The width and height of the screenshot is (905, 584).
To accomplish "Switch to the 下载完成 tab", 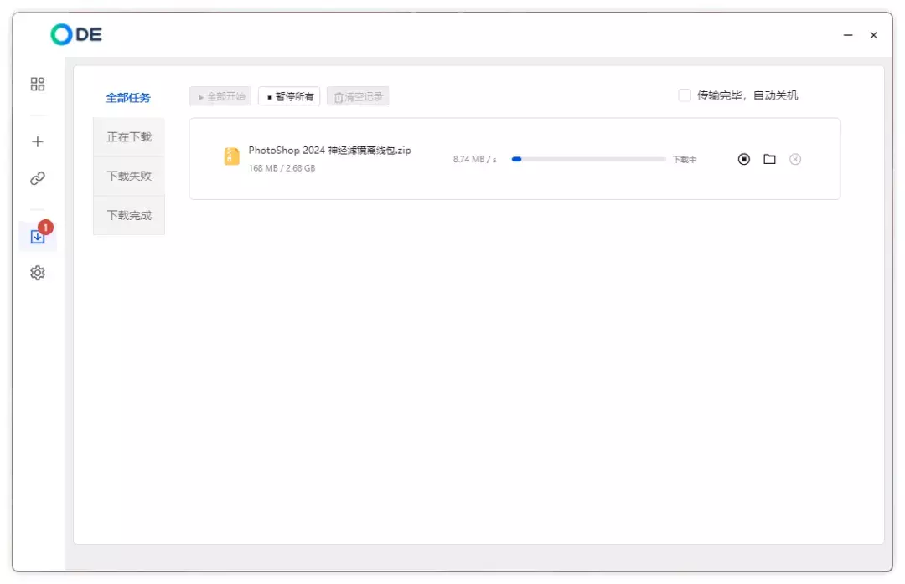I will click(129, 215).
